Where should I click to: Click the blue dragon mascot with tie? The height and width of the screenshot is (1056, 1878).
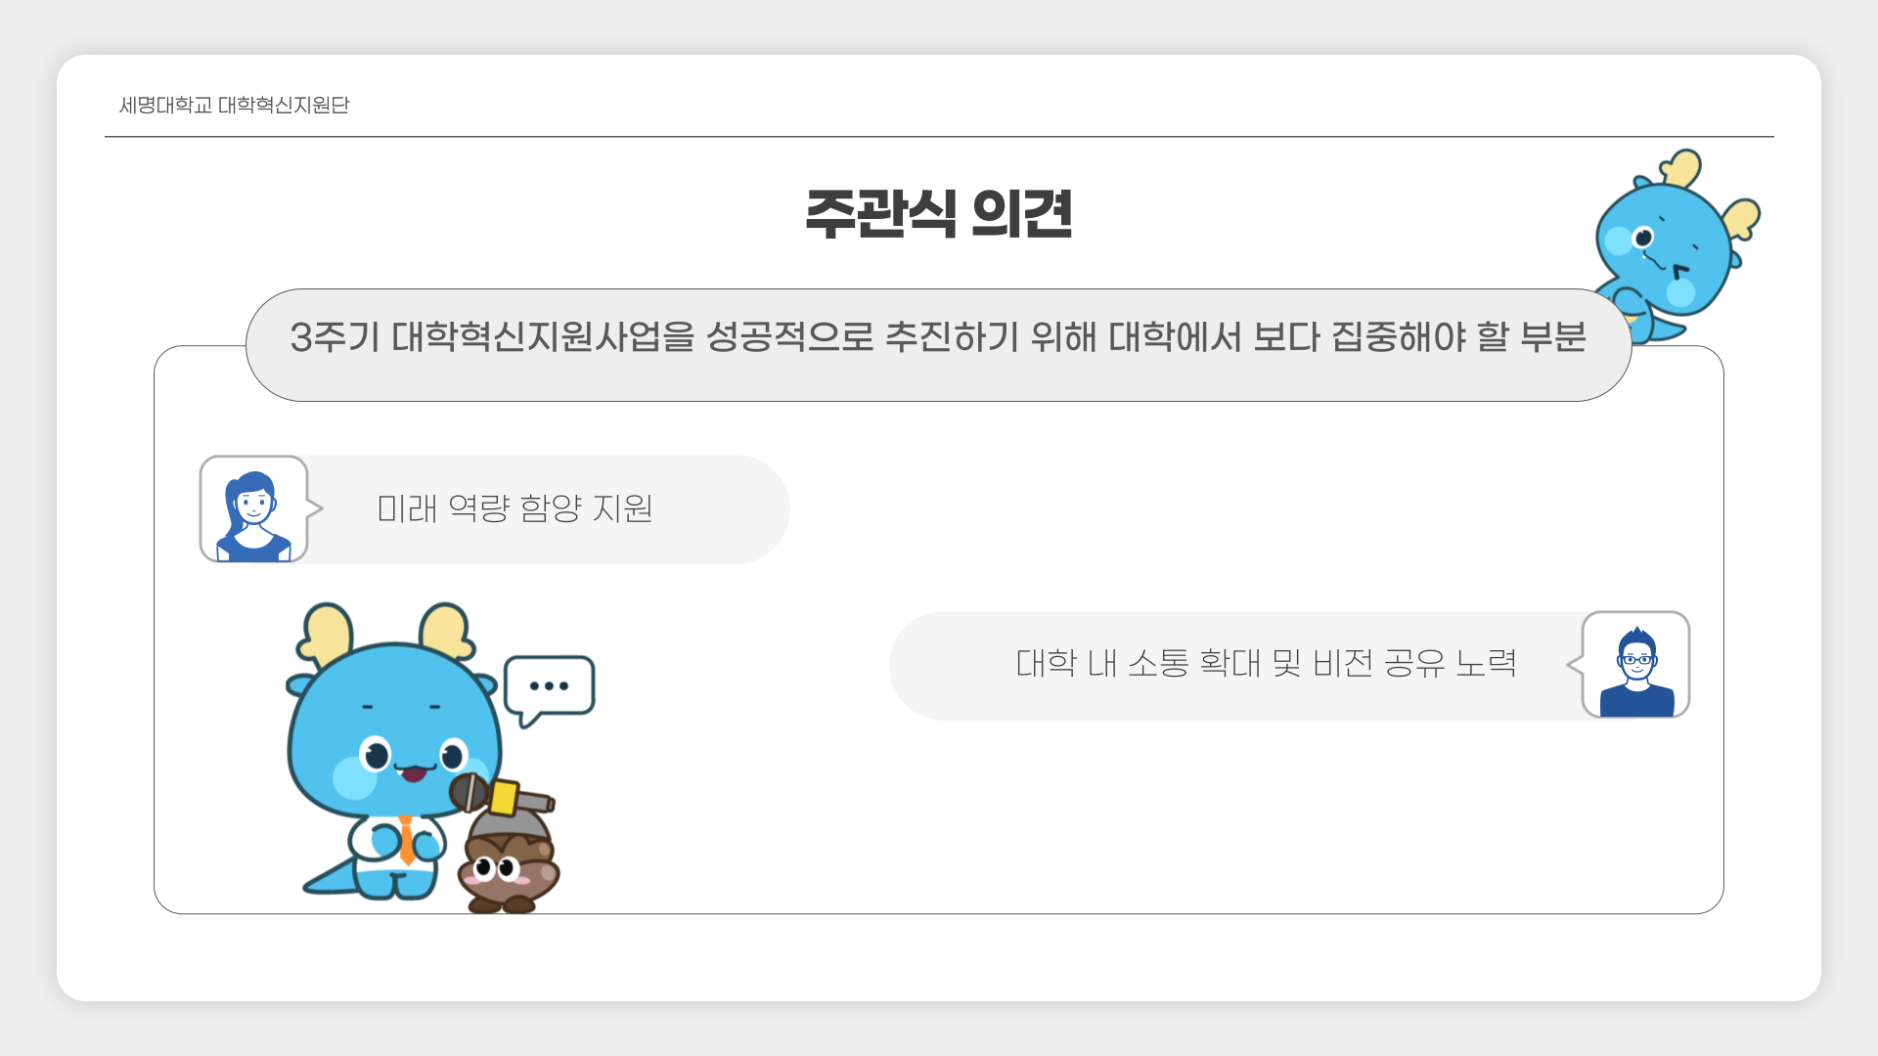395,751
